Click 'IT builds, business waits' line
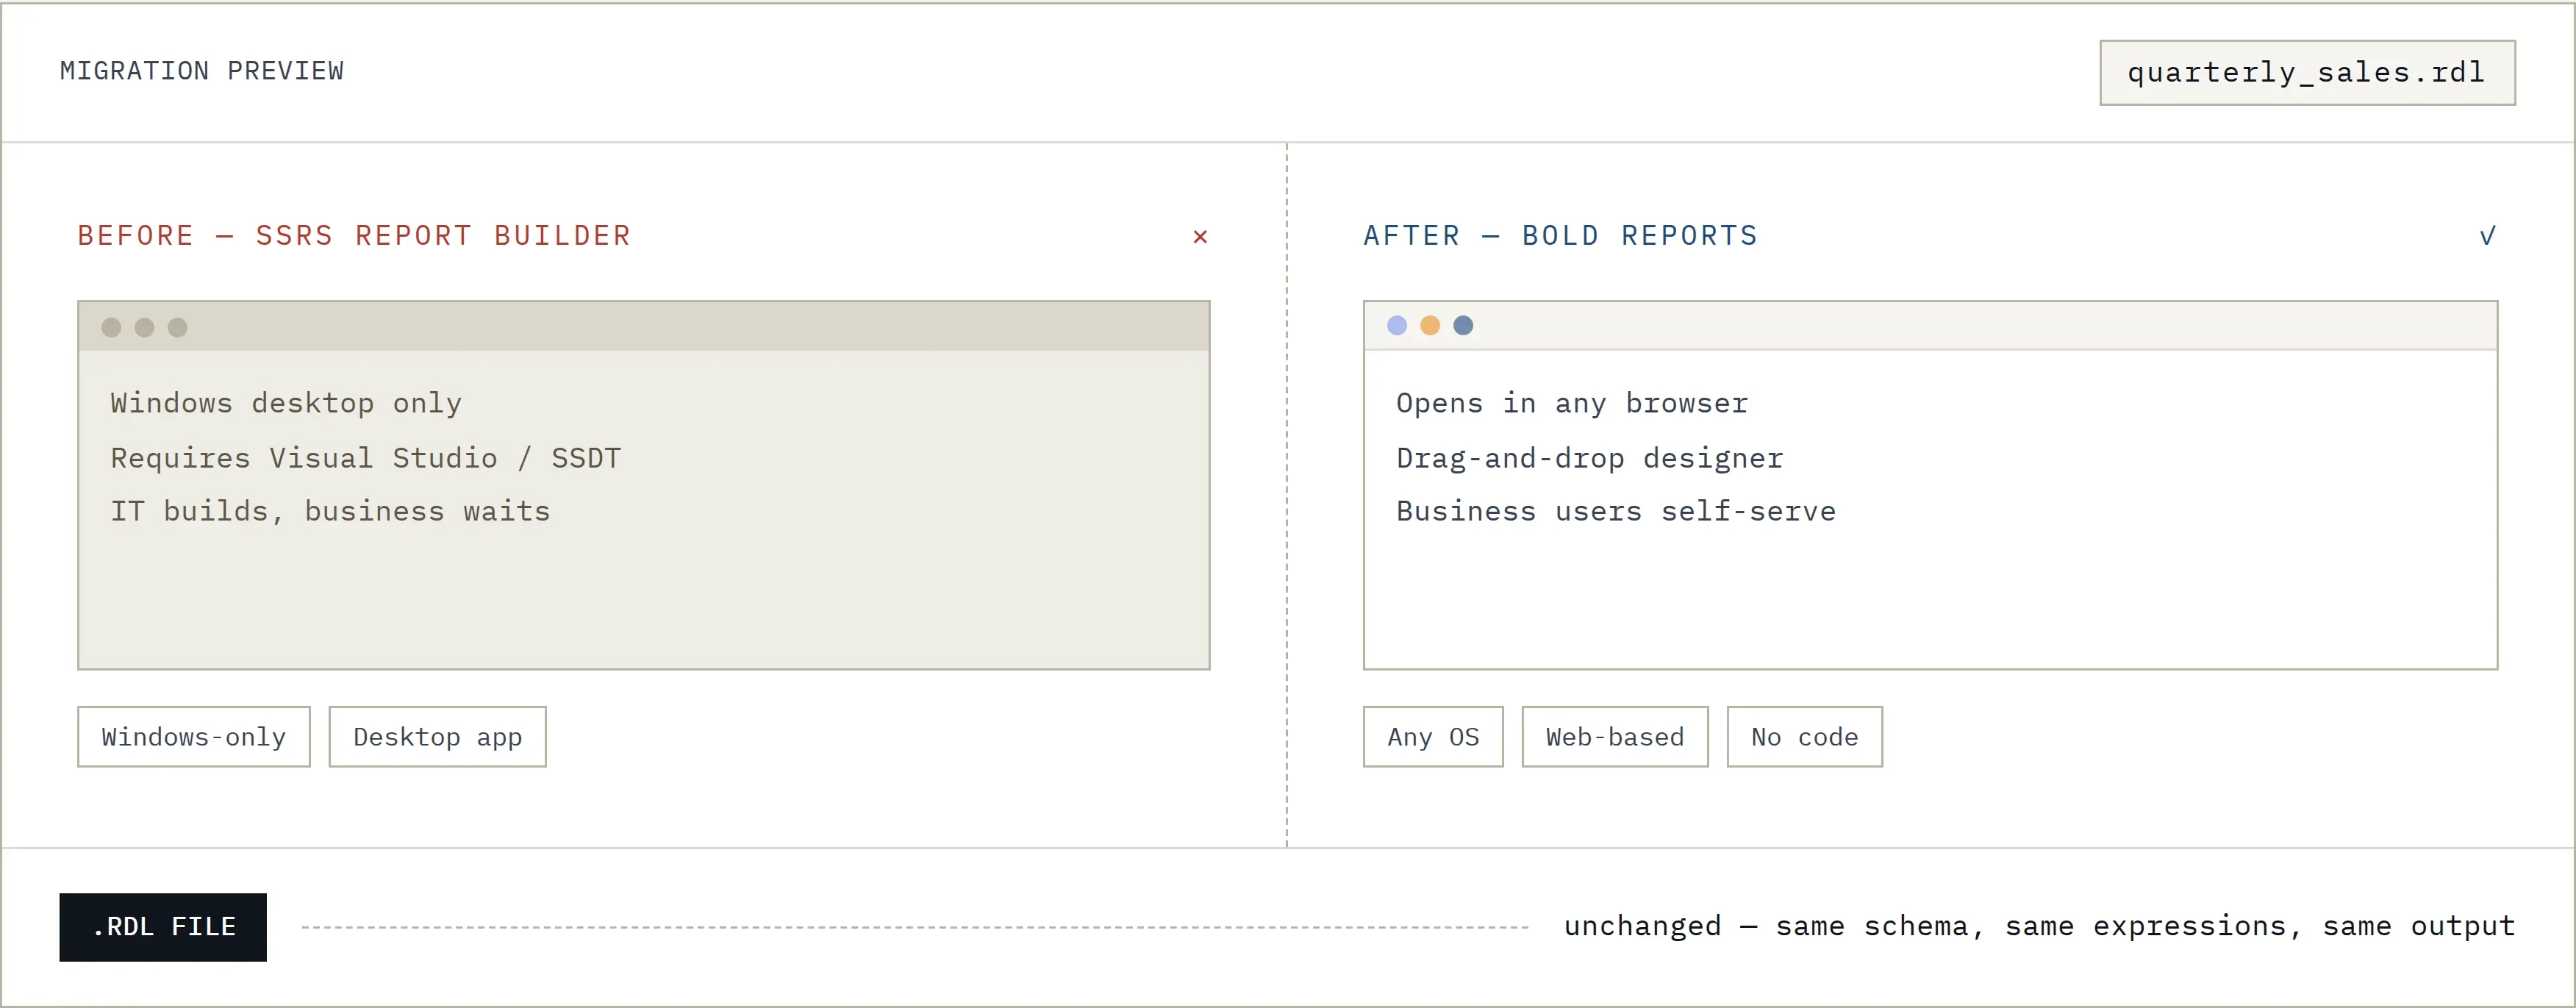The width and height of the screenshot is (2576, 1008). click(x=330, y=511)
